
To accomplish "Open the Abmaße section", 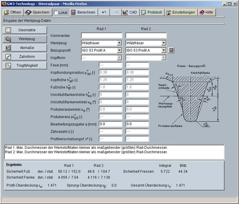I will [25, 48].
